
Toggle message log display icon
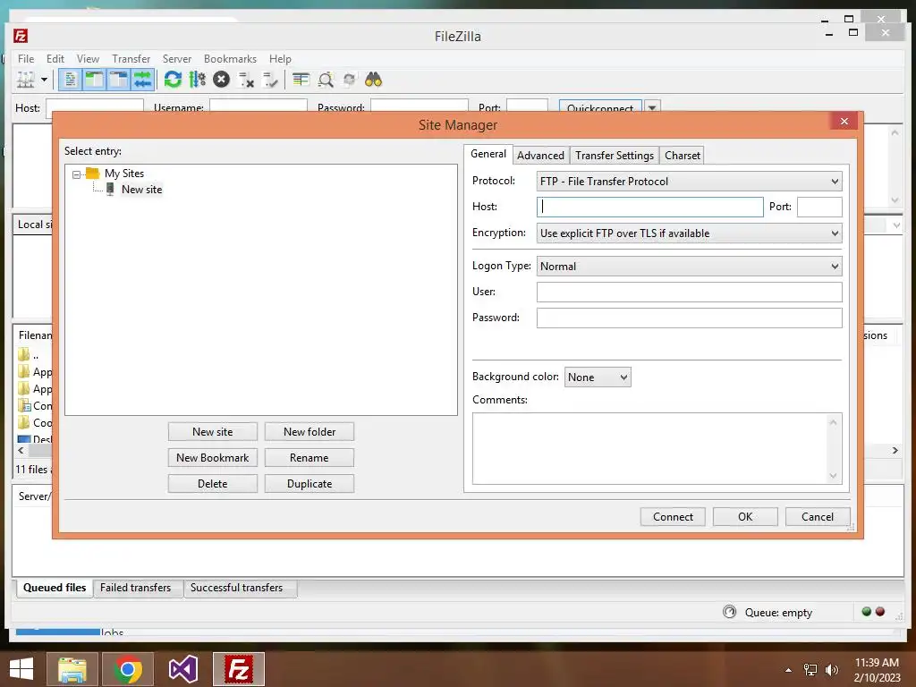(70, 80)
